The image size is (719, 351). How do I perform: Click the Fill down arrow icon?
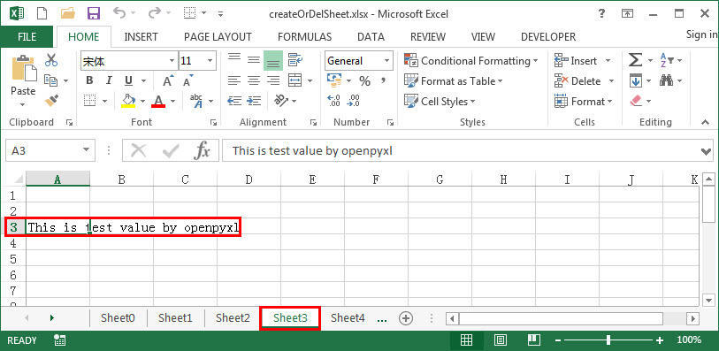point(636,81)
